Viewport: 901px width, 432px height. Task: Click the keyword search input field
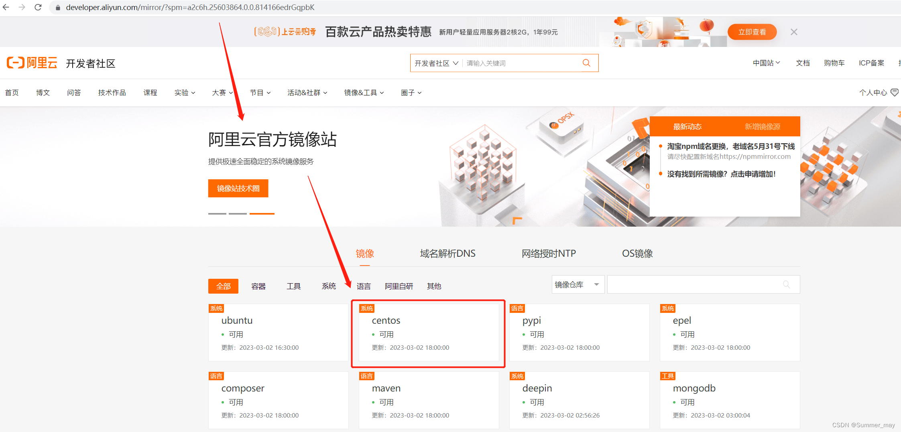pyautogui.click(x=522, y=63)
